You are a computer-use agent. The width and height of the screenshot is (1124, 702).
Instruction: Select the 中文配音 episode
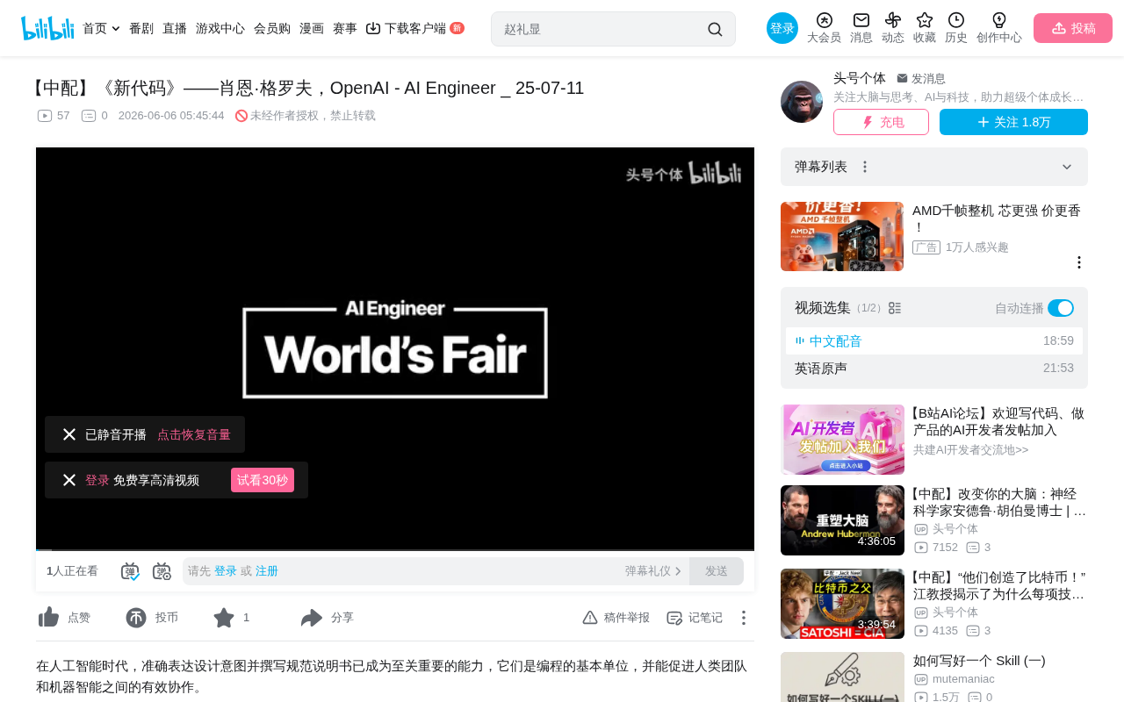pos(934,341)
